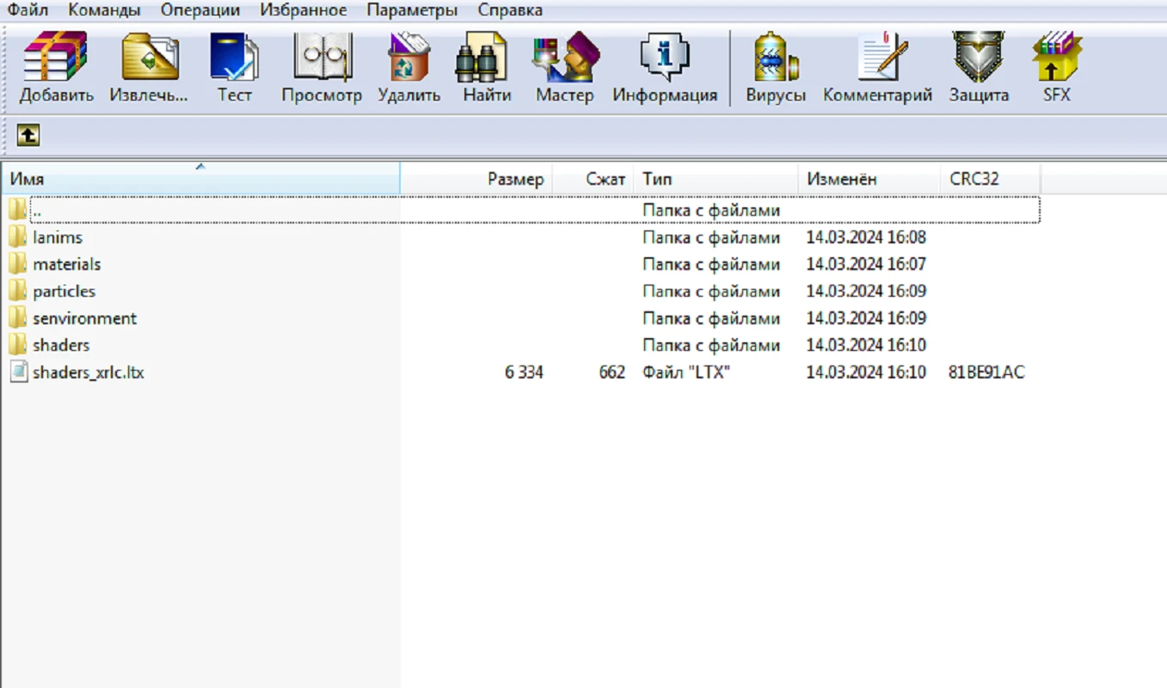
Task: Select the shaders_xrlc.ltx file
Action: click(x=88, y=372)
